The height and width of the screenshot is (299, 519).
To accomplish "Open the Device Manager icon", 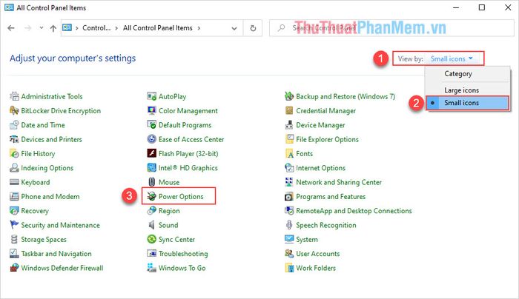I will click(x=289, y=125).
